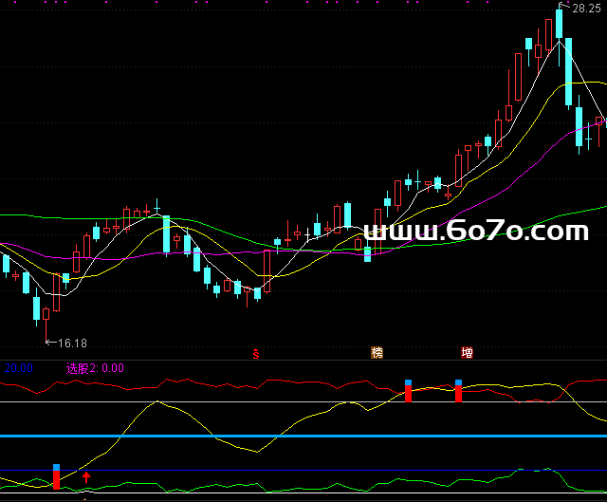Click the leftmost upper red-blue signal bar

[409, 391]
